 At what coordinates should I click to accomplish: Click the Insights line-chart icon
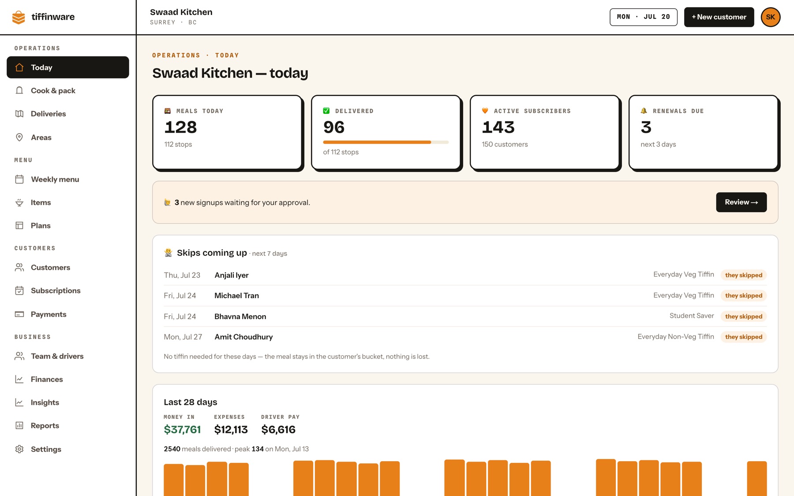pos(19,403)
